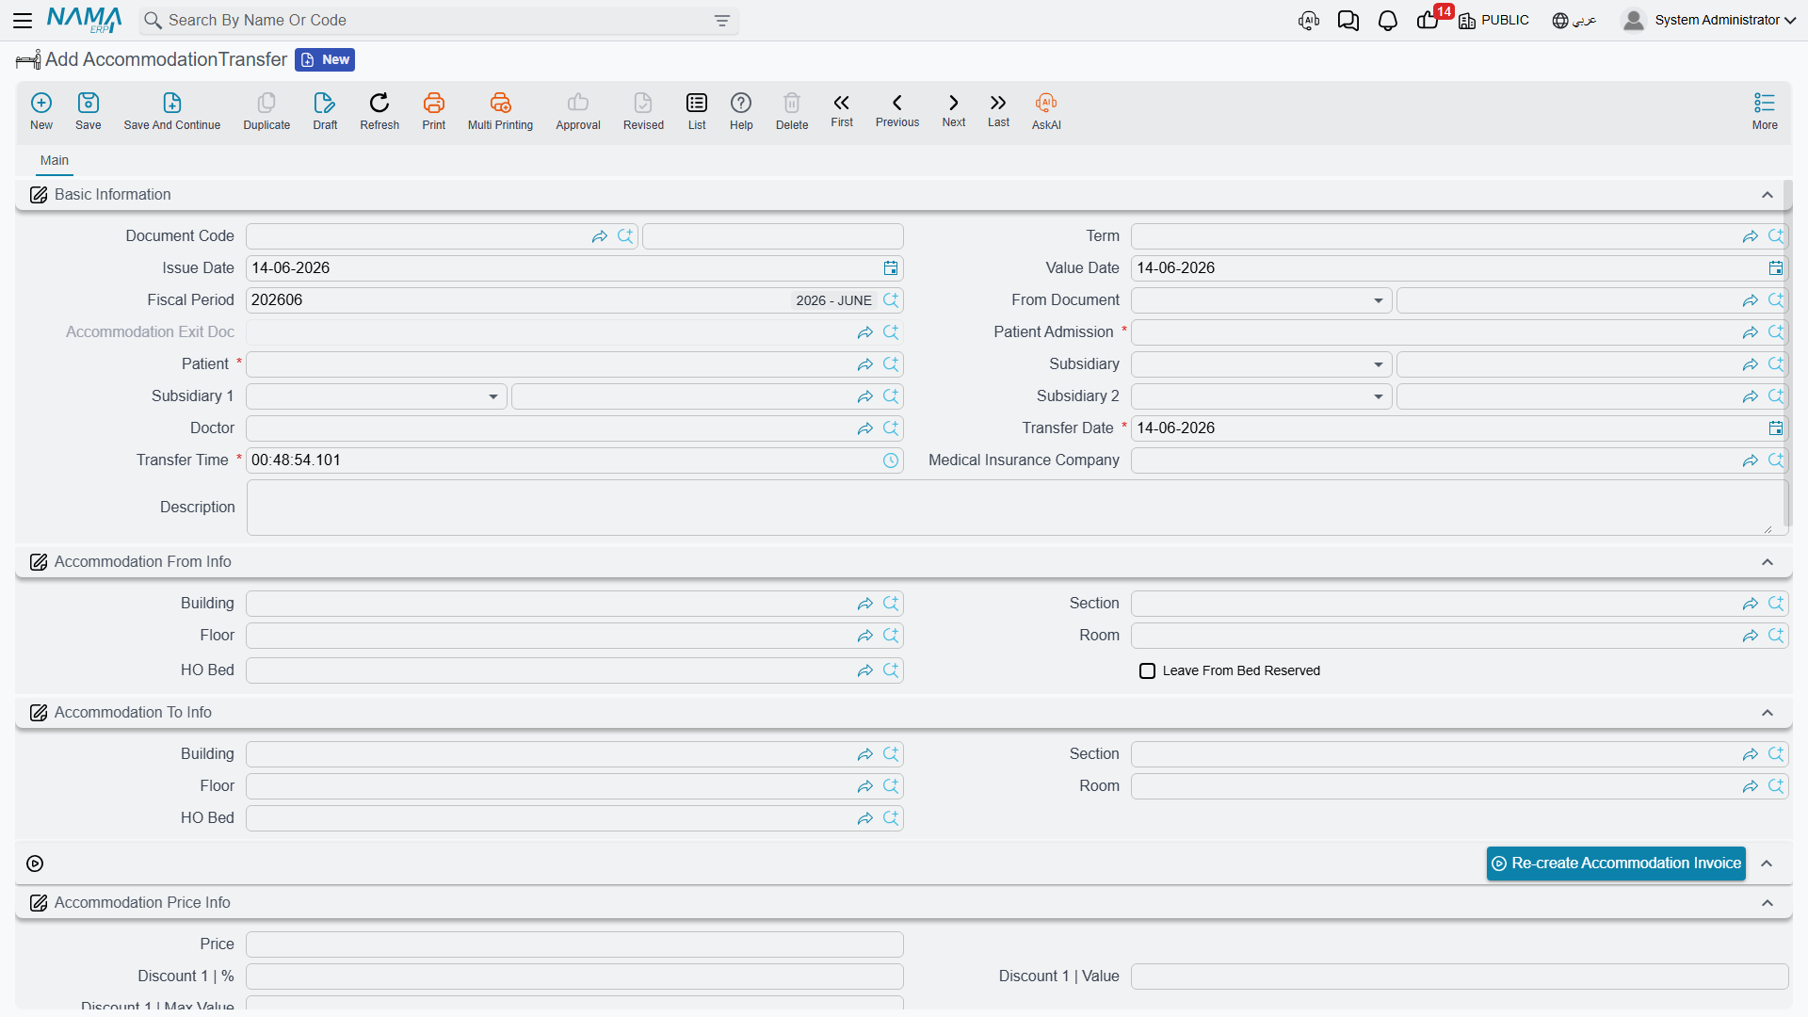The image size is (1808, 1017).
Task: Click the PUBLIC company selector
Action: click(x=1493, y=21)
